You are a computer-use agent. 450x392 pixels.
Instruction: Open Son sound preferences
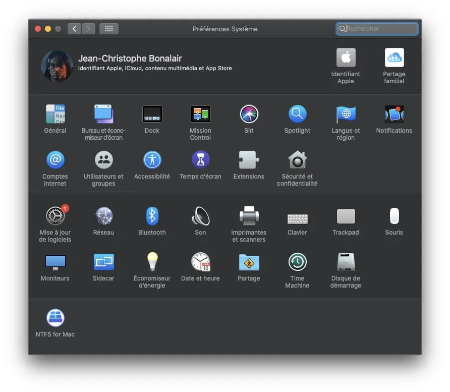[x=200, y=216]
